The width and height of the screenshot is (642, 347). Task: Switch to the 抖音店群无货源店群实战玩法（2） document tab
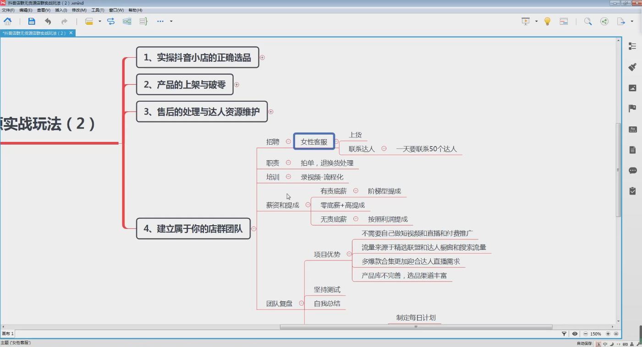[x=34, y=33]
